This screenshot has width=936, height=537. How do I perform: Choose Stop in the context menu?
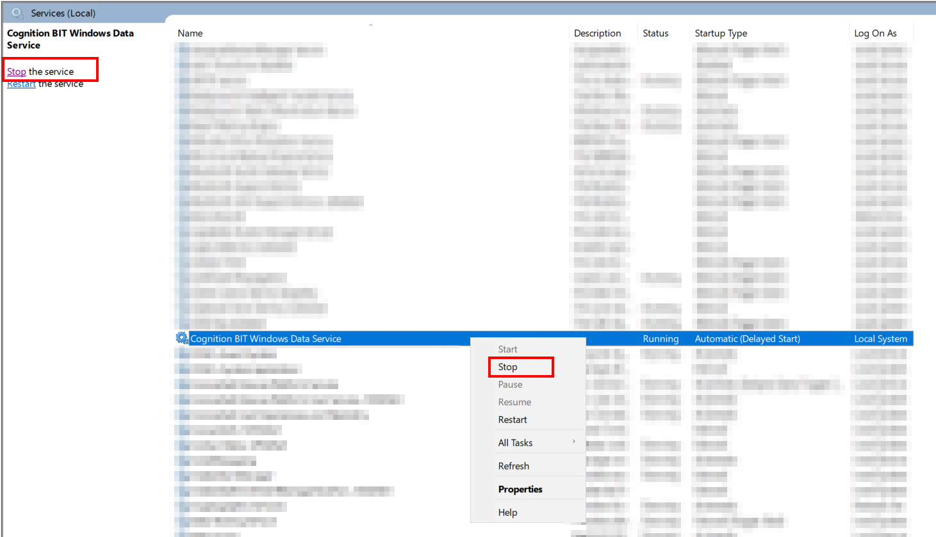pyautogui.click(x=507, y=367)
